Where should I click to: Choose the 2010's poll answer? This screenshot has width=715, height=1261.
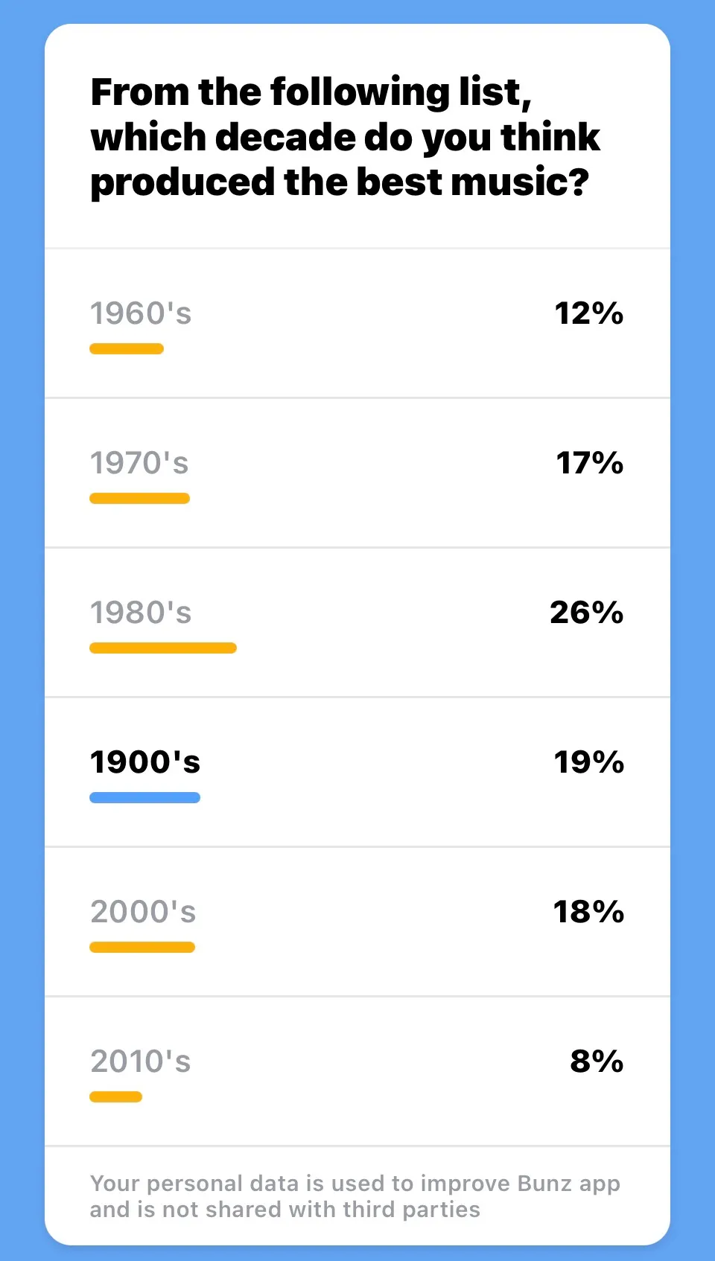pyautogui.click(x=141, y=1062)
